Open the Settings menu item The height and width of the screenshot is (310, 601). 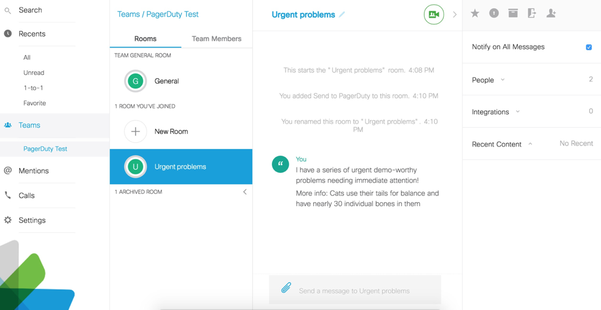[x=32, y=220]
